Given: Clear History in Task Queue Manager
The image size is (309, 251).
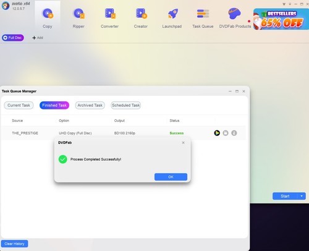Looking at the screenshot, I should [14, 244].
